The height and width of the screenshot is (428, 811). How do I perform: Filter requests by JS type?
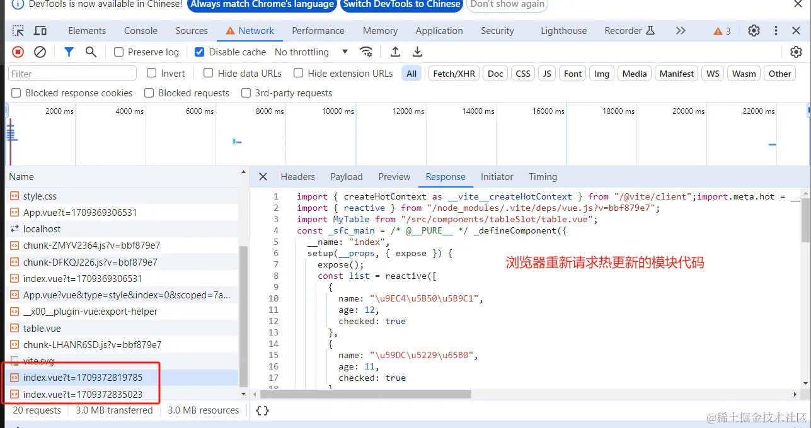coord(547,74)
